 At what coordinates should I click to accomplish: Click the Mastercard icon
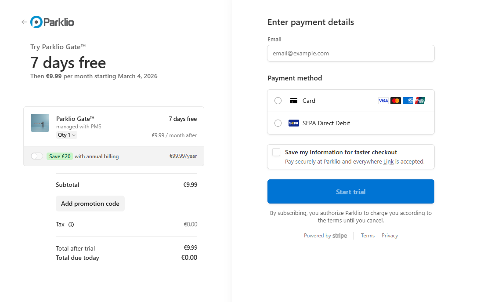[x=396, y=101]
